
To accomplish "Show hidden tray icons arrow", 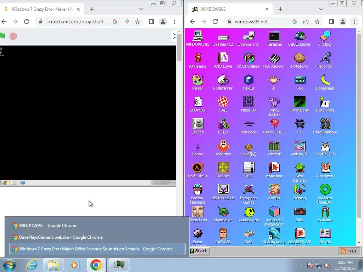I will 301,265.
